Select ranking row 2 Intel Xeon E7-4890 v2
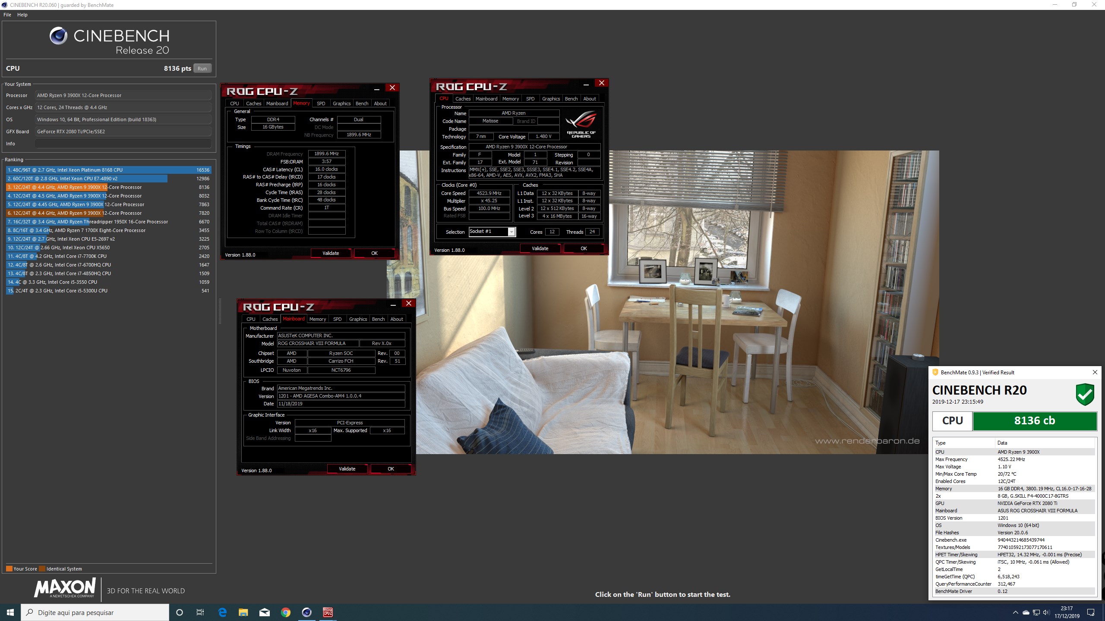 click(x=108, y=179)
